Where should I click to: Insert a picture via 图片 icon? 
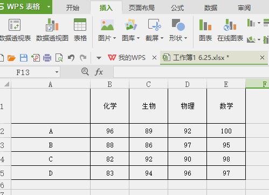(107, 25)
